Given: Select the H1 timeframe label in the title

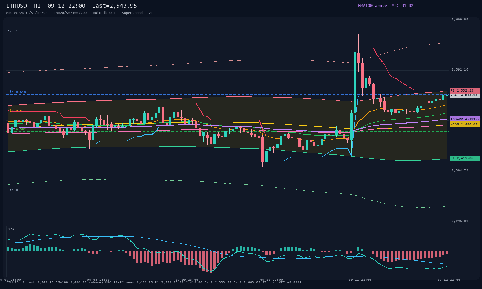Looking at the screenshot, I should coord(37,6).
